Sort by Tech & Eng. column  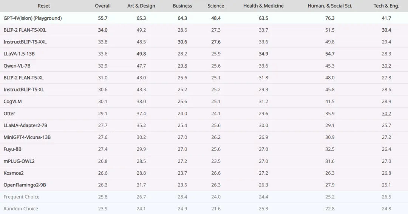click(386, 6)
